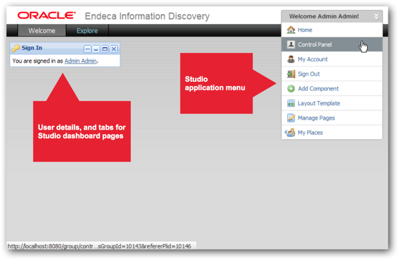Switch to the Welcome tab
399x260 pixels.
click(42, 31)
